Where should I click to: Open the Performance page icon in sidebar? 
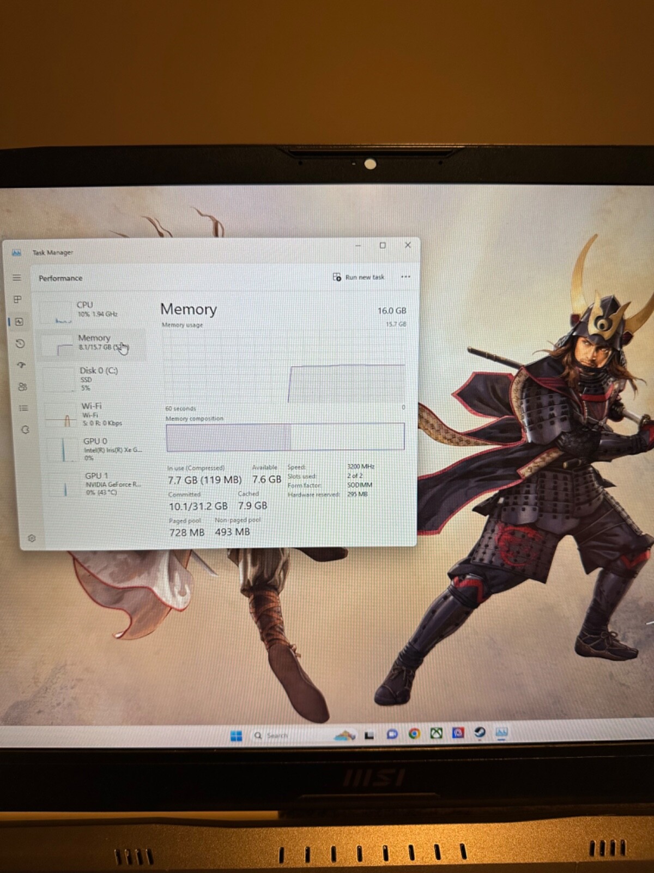(19, 322)
